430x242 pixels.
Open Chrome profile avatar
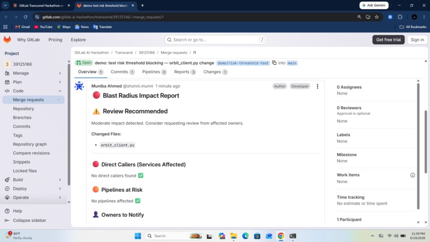[415, 17]
